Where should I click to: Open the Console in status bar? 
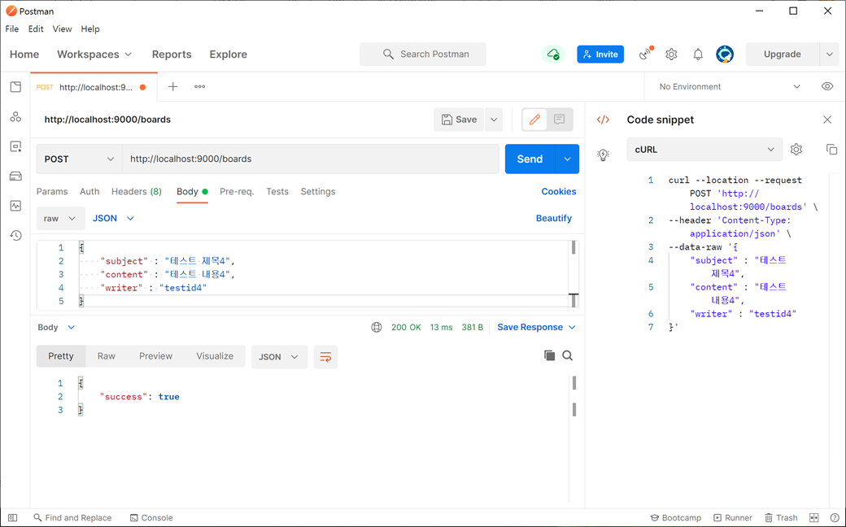click(151, 518)
